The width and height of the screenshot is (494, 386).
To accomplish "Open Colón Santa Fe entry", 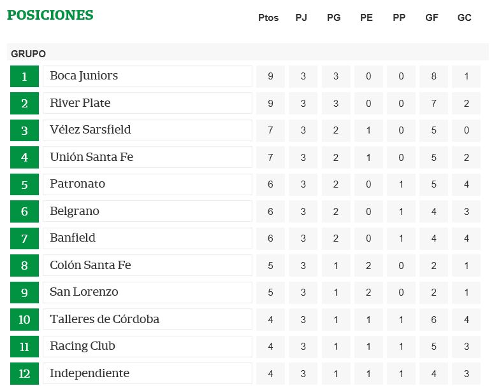I will [91, 265].
